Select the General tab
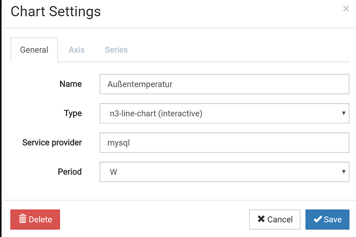Viewport: 356px width, 237px height. [x=34, y=50]
